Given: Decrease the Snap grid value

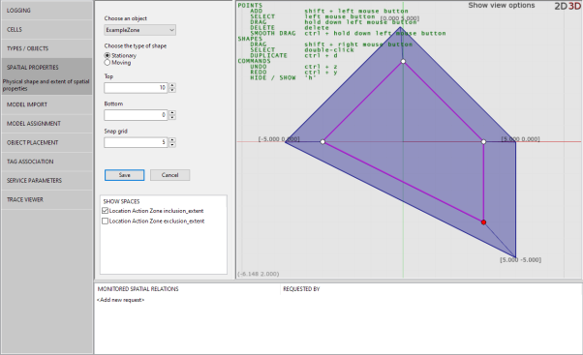Looking at the screenshot, I should click(x=172, y=145).
